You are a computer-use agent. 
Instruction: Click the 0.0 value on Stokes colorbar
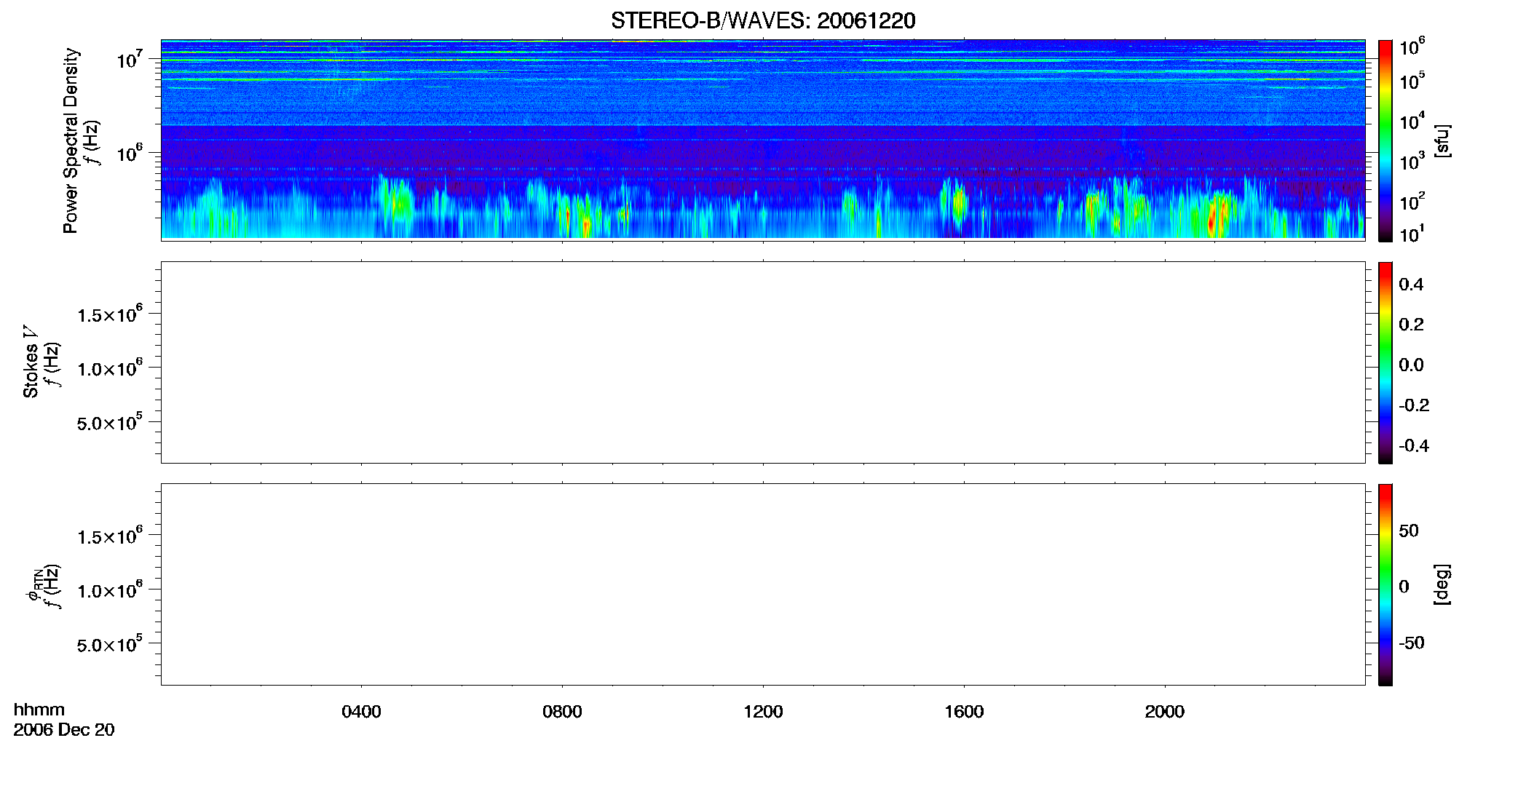point(1411,365)
